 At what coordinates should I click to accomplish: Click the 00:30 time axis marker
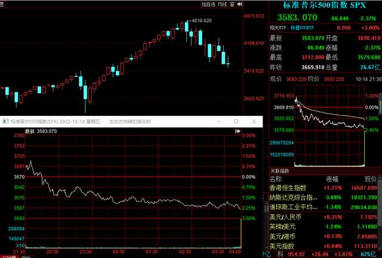(119, 251)
